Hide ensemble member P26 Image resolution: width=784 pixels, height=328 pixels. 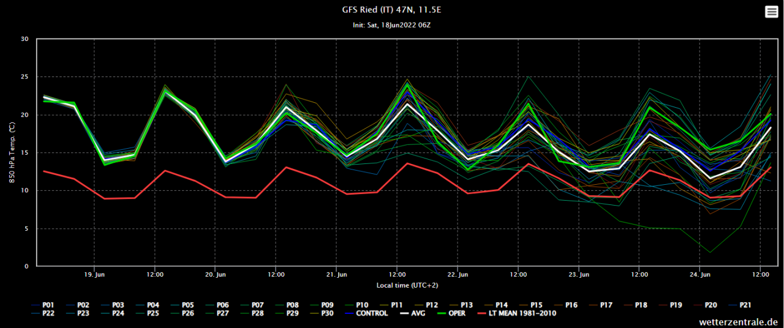click(x=189, y=313)
